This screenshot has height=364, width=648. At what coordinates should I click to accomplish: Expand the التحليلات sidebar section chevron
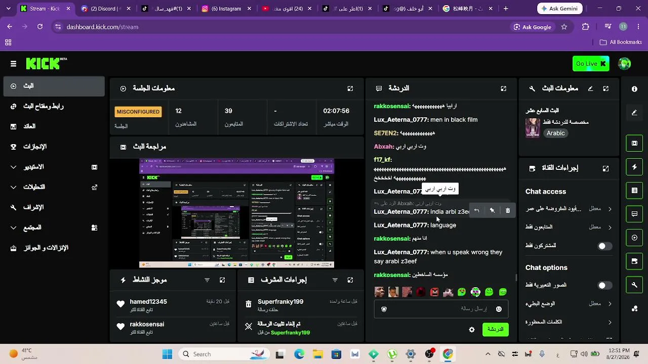pyautogui.click(x=14, y=187)
